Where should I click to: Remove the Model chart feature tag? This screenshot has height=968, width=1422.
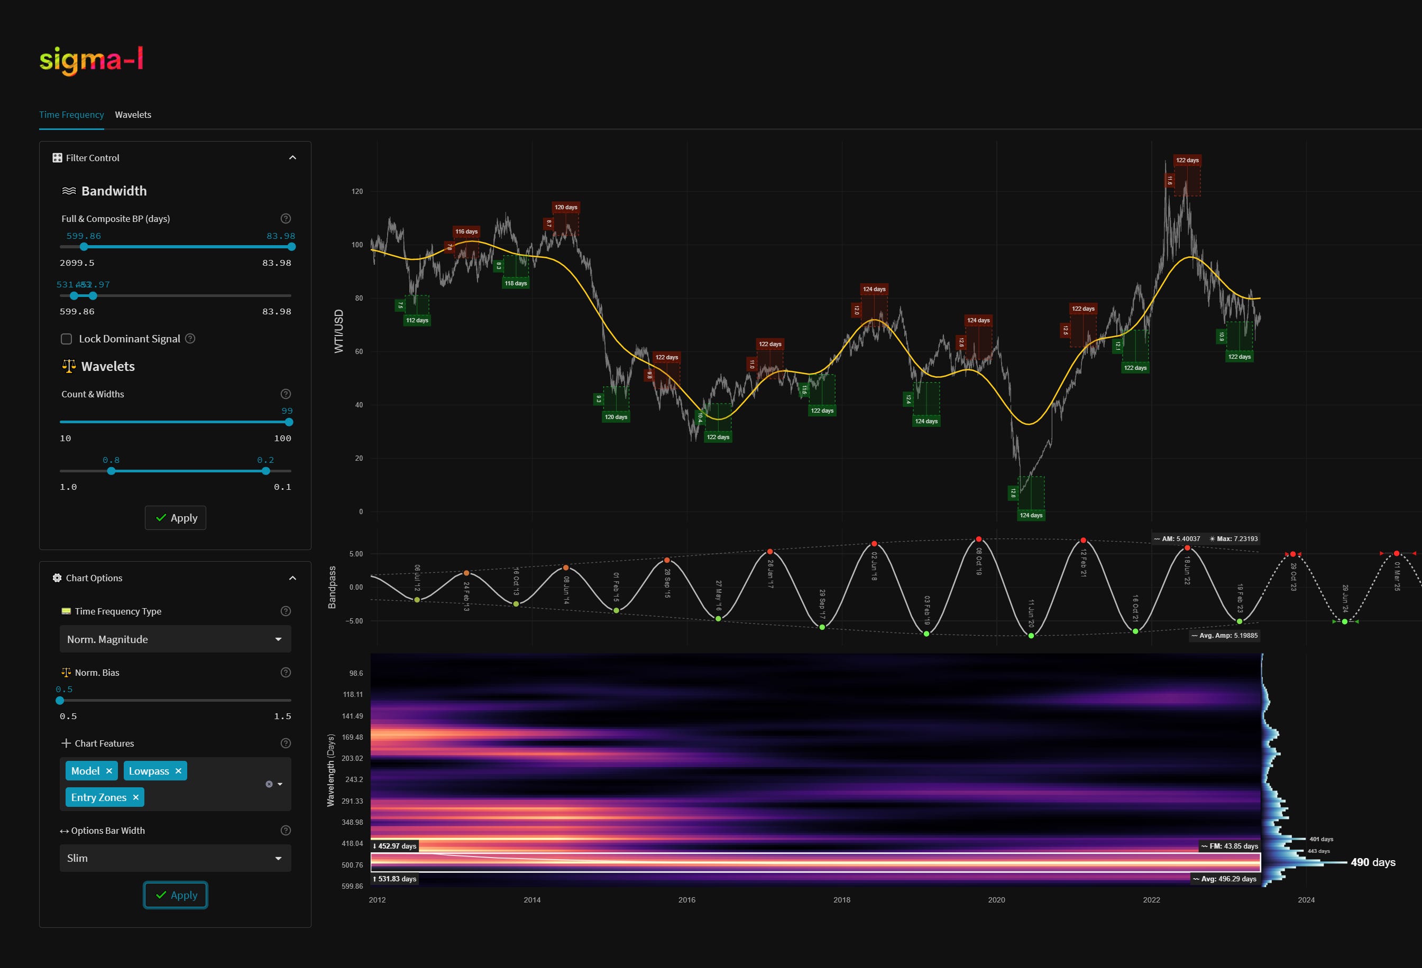click(x=109, y=770)
